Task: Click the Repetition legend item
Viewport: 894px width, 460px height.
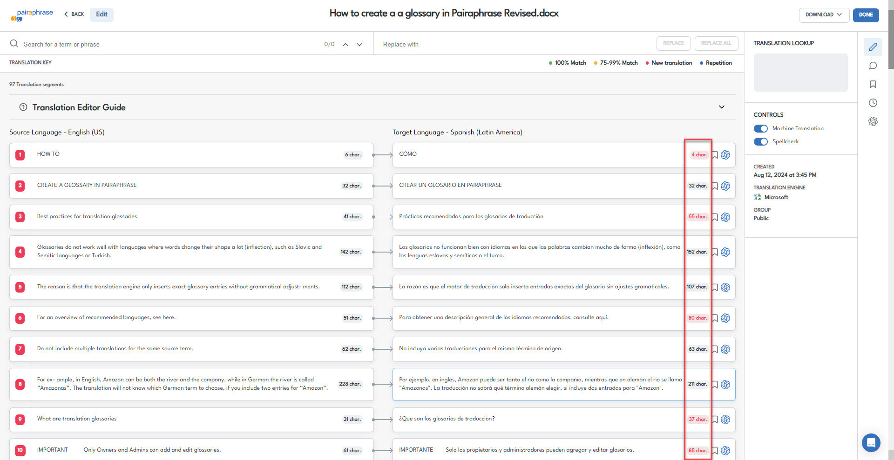Action: pyautogui.click(x=716, y=63)
